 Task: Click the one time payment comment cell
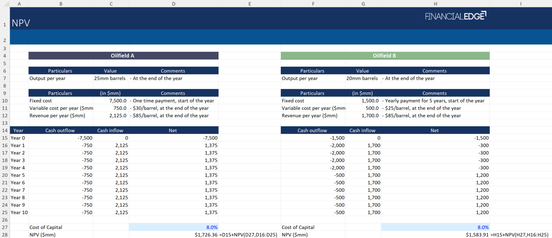point(174,101)
